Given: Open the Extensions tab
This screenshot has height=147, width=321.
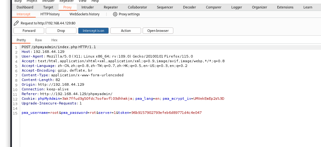Looking at the screenshot, I should [285, 7].
